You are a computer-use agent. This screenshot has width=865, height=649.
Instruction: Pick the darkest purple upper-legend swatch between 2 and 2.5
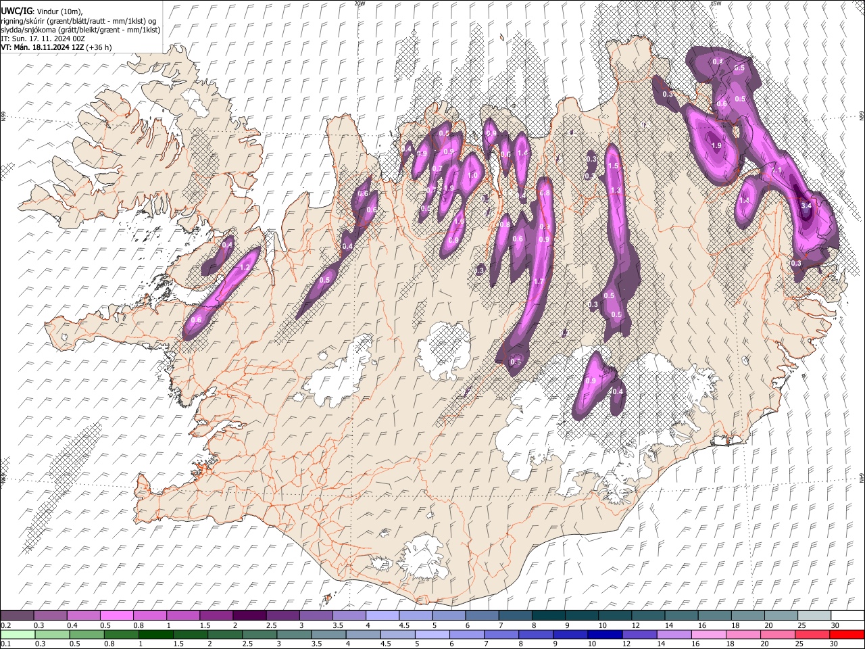pyautogui.click(x=249, y=616)
